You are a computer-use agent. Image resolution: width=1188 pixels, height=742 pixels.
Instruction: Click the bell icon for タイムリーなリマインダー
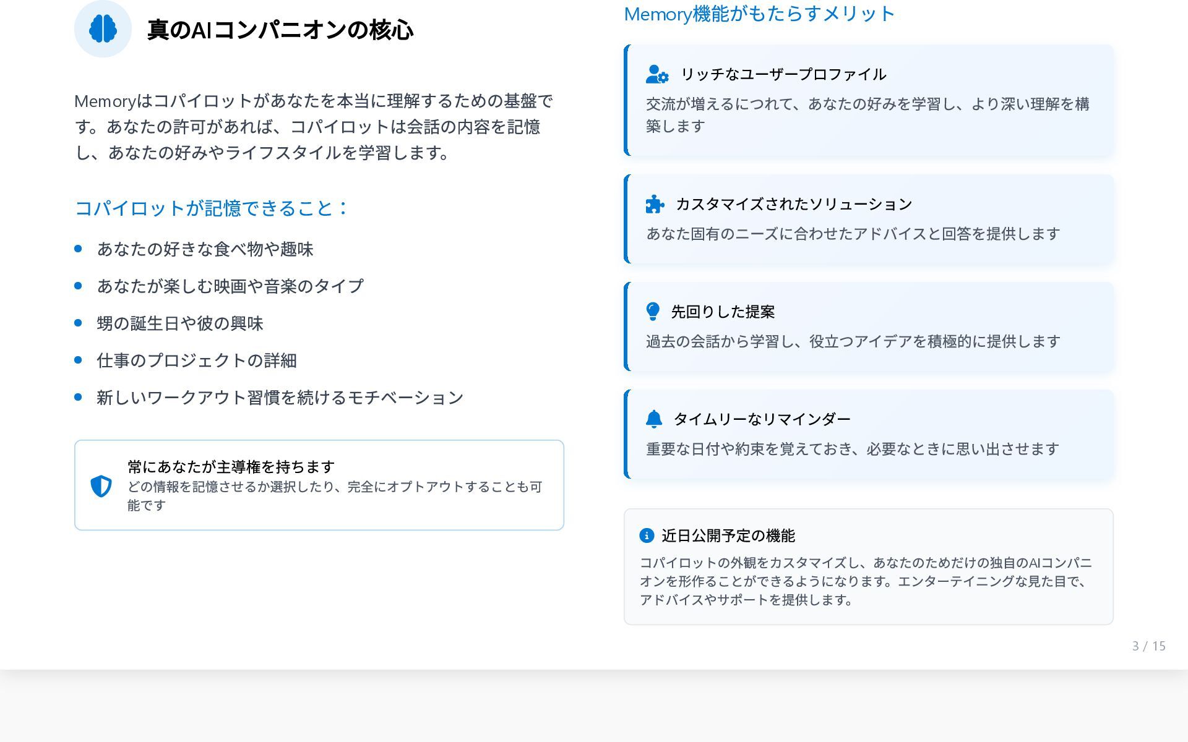tap(654, 419)
